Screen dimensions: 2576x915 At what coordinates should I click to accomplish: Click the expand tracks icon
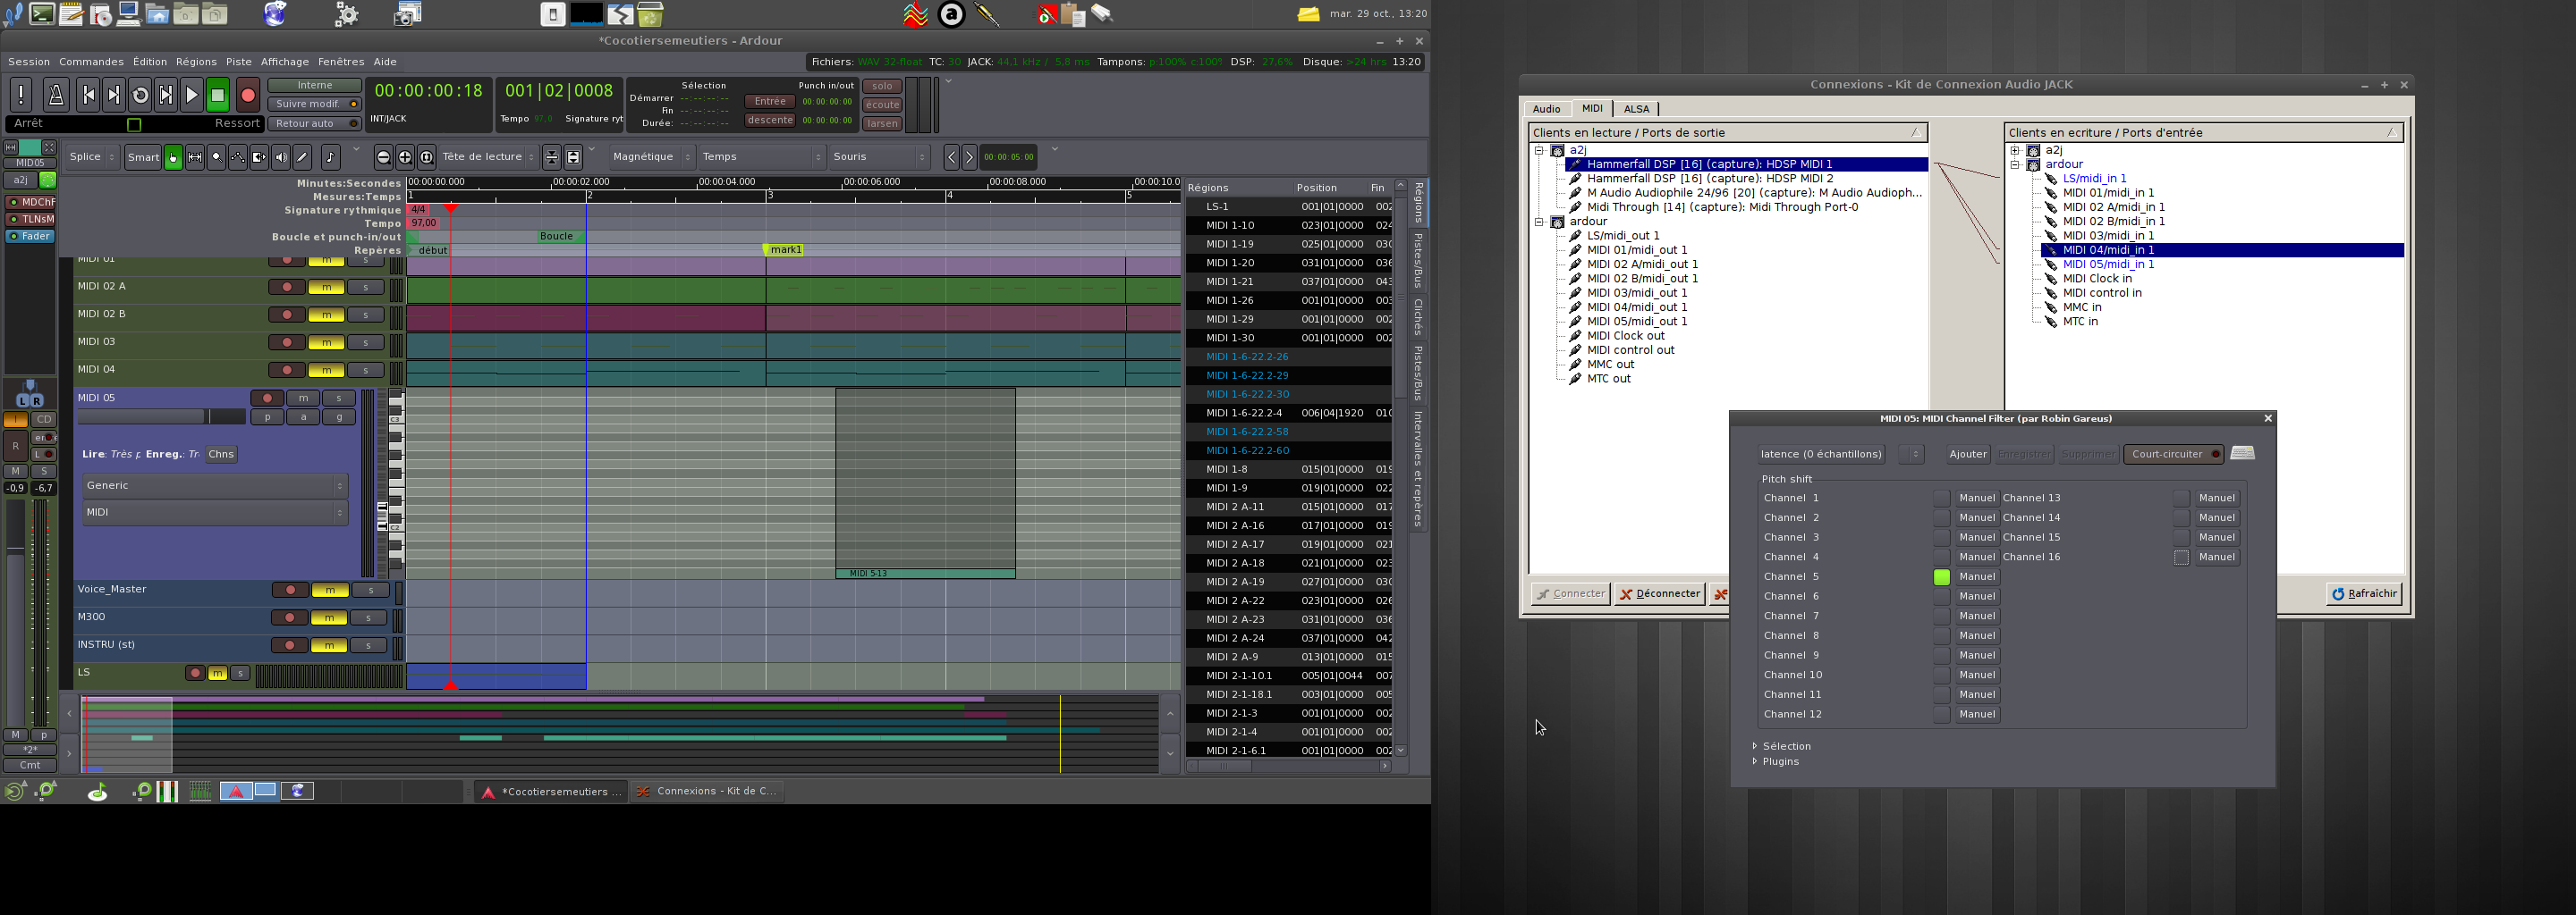[x=573, y=157]
